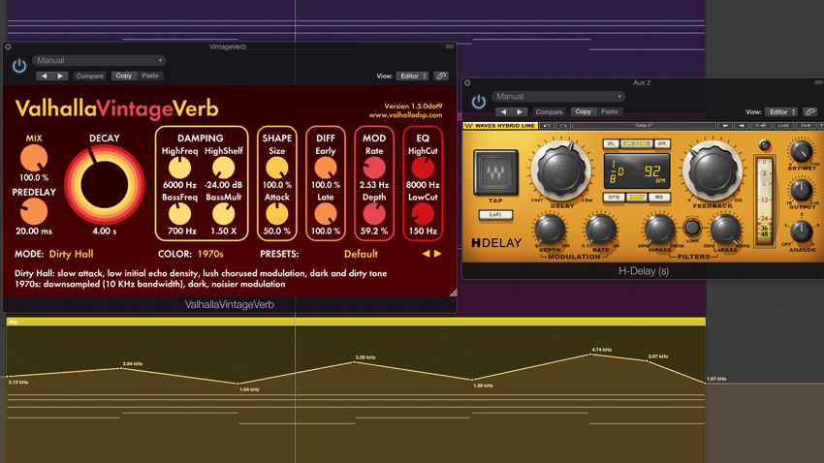Open H-Delay Manual preset dropdown
The width and height of the screenshot is (824, 463).
pyautogui.click(x=558, y=97)
